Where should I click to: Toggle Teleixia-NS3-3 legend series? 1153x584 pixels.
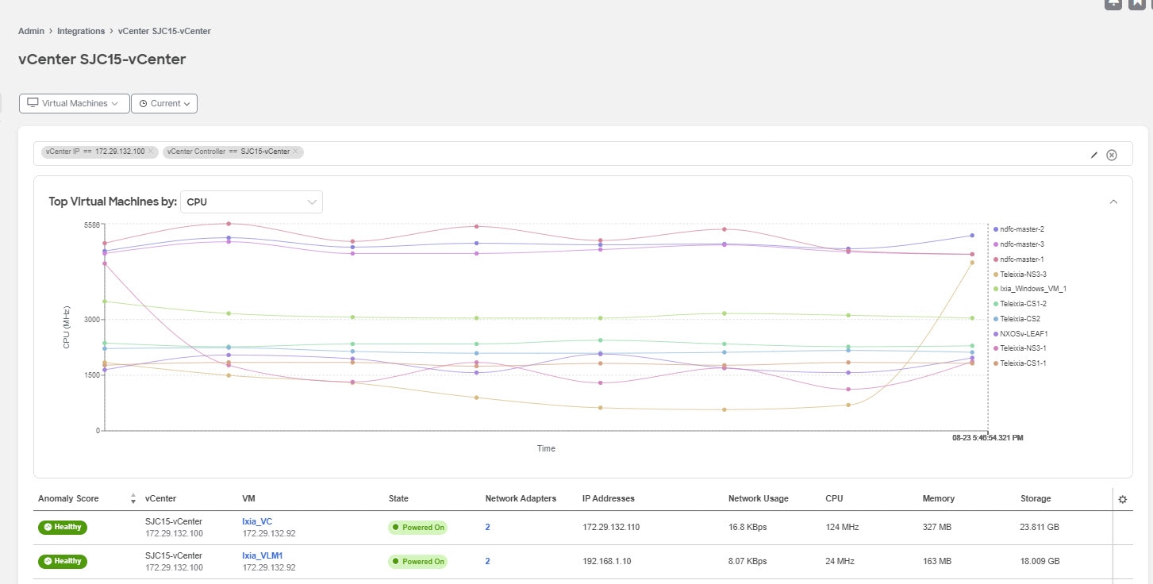point(1020,274)
